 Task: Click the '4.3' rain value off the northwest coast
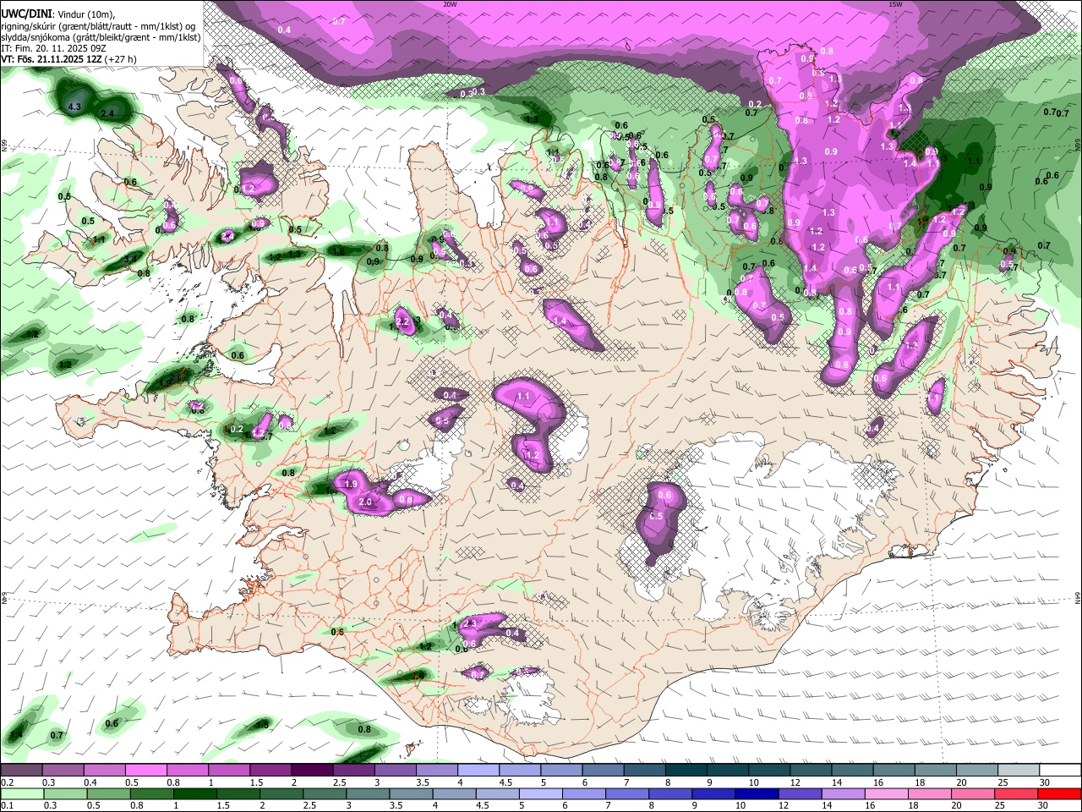point(74,107)
